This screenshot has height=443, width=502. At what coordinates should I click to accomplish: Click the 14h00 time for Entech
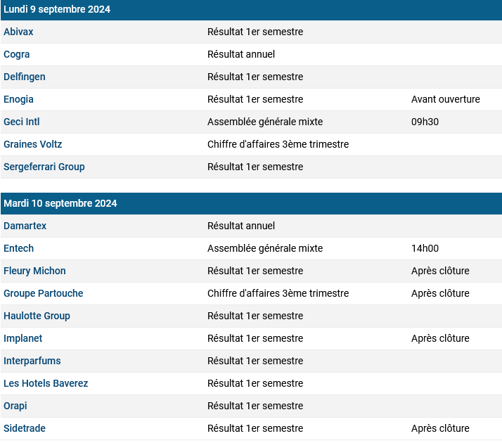coord(425,248)
